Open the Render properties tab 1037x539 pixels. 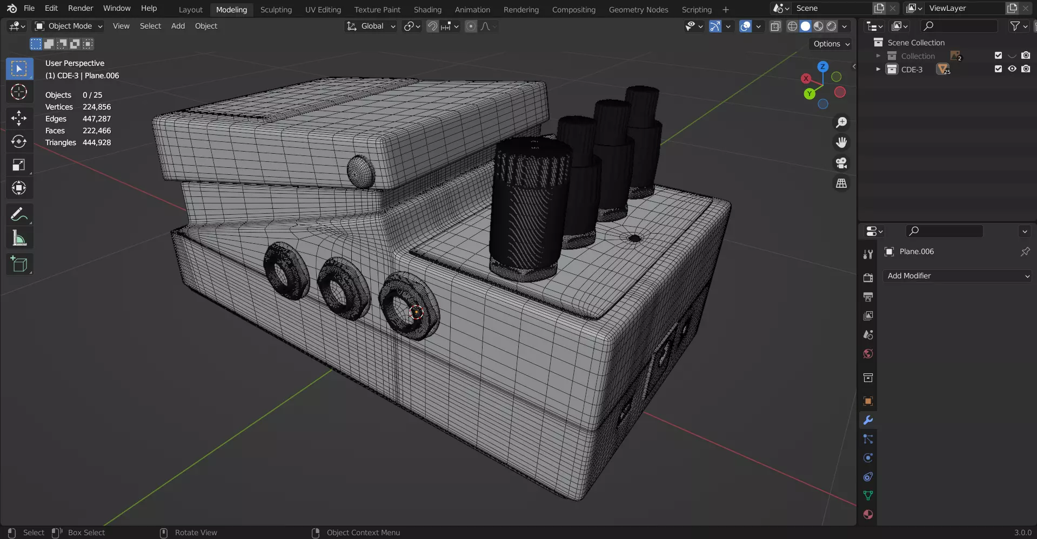868,278
